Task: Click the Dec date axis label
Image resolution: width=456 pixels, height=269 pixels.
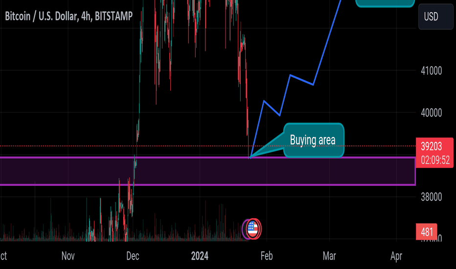Action: 133,256
